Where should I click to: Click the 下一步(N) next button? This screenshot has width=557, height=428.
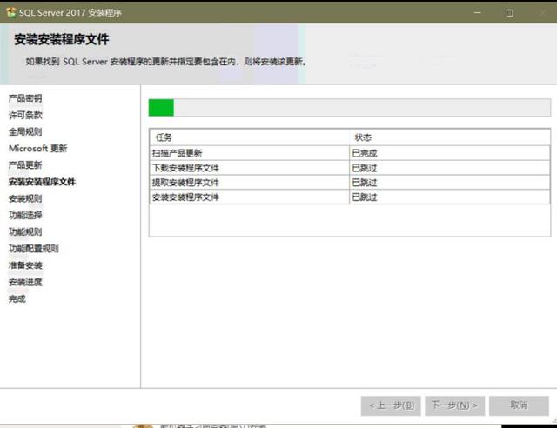pyautogui.click(x=454, y=405)
